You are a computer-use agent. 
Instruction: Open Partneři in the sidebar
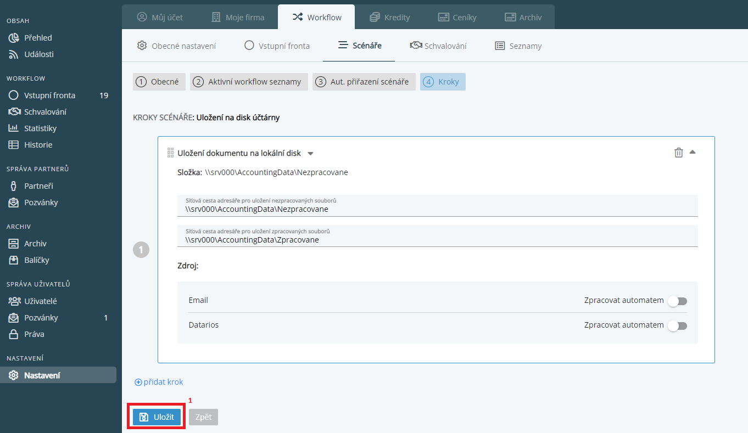point(38,186)
